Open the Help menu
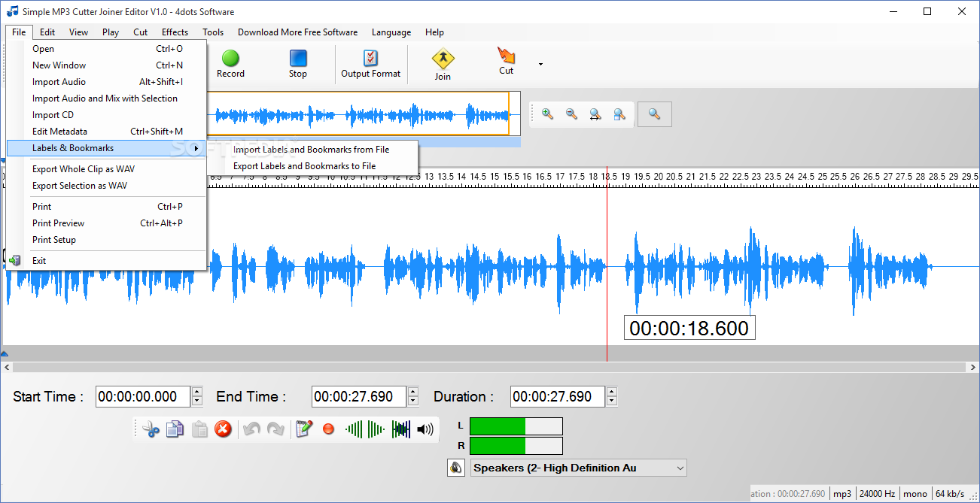The image size is (980, 503). point(434,32)
